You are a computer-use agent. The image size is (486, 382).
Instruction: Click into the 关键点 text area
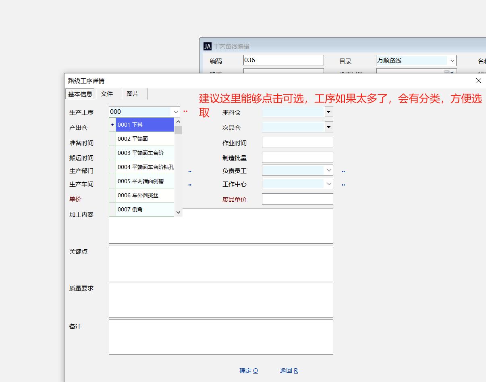(221, 263)
